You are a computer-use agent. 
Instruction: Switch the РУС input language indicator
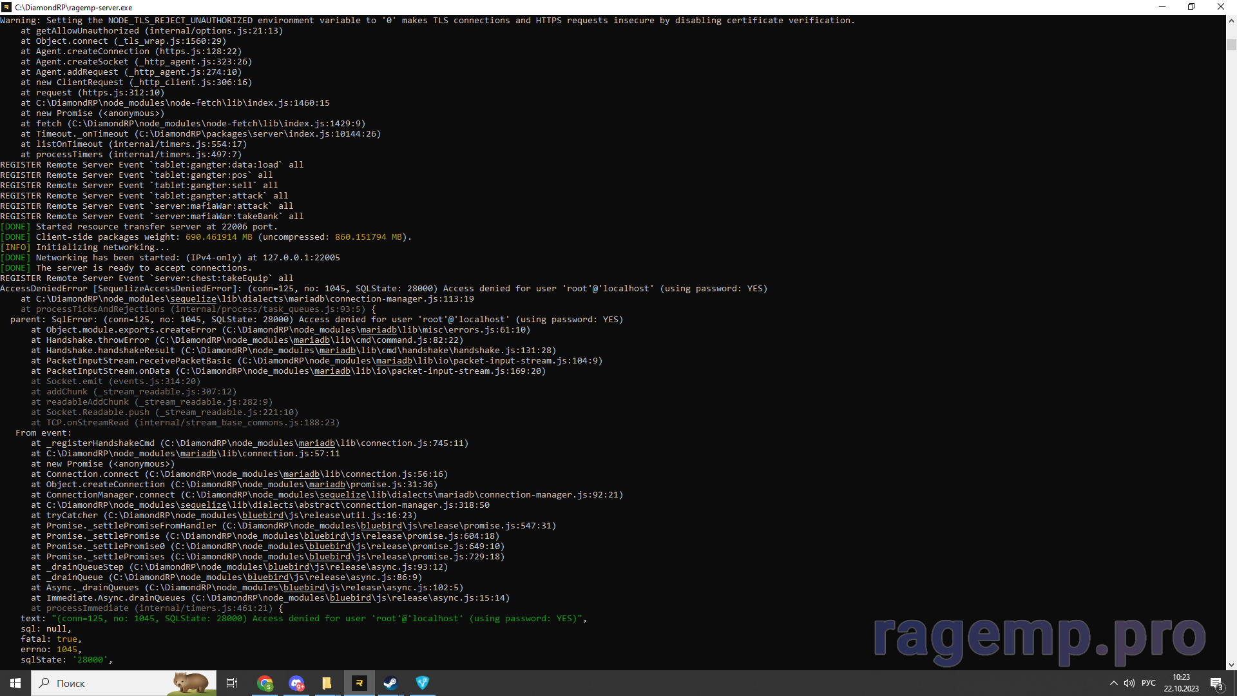1149,683
